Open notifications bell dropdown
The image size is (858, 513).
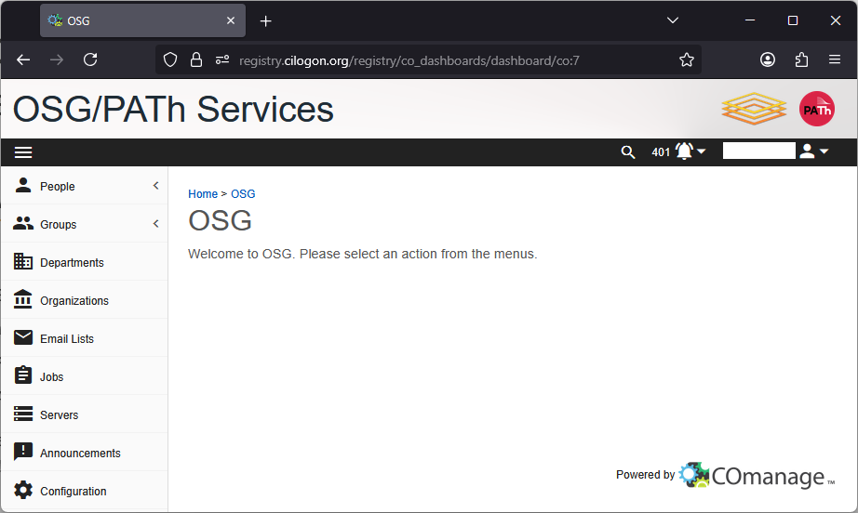[690, 151]
